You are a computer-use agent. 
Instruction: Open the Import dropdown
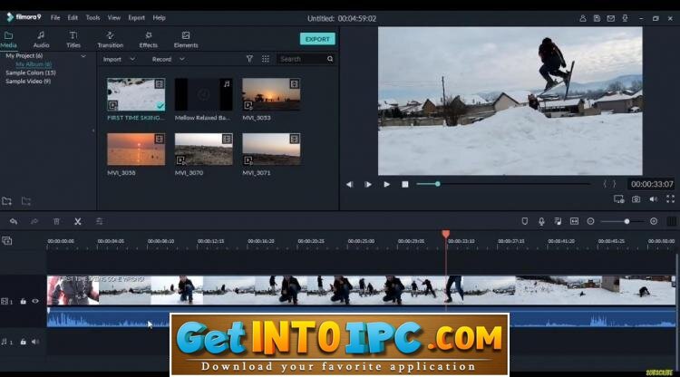(x=119, y=59)
